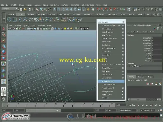This screenshot has height=122, width=163.
Task: Click the four-view layout icon
Action: click(4, 94)
